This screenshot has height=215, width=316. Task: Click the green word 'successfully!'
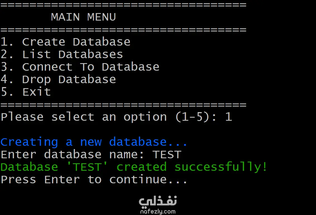point(221,167)
